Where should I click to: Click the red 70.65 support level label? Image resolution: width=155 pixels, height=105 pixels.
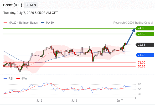pos(142,66)
